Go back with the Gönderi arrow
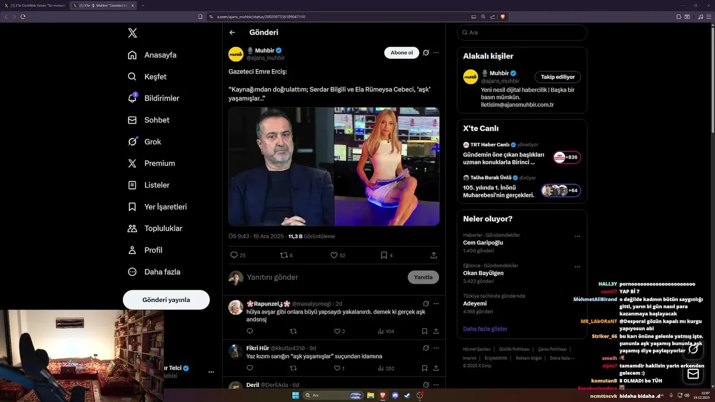Viewport: 715px width, 402px height. pos(232,32)
